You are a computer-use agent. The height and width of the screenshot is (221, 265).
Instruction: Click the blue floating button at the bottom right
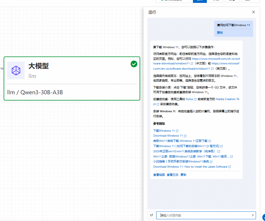[x=264, y=217]
